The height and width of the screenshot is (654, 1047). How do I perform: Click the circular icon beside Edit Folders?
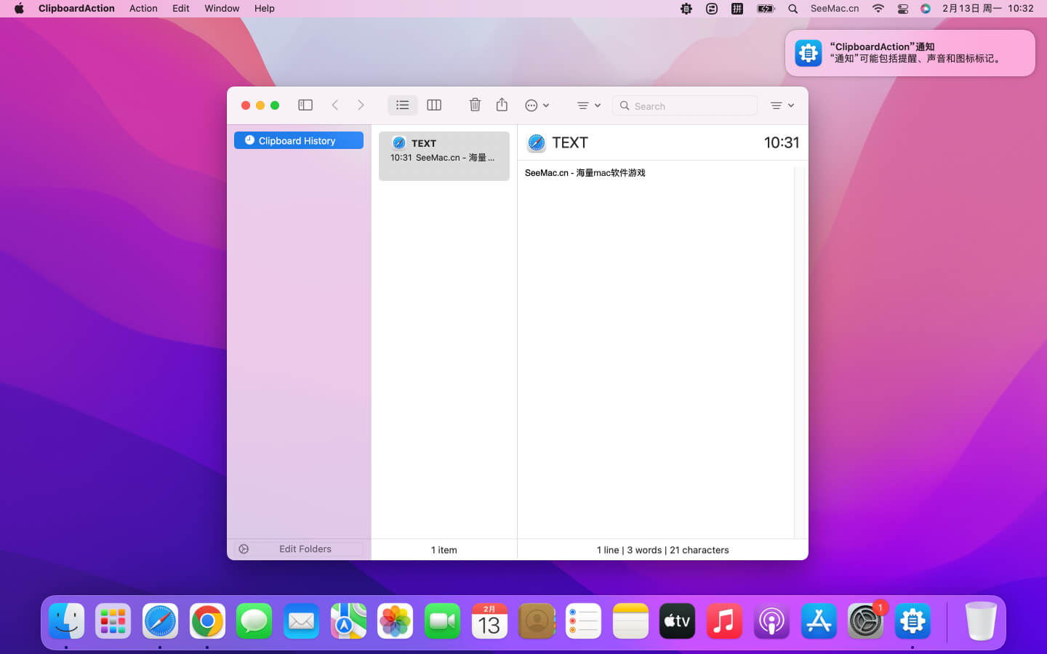pyautogui.click(x=244, y=549)
